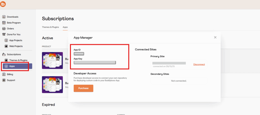Viewport: 260px width, 115px height.
Task: Click the Done For You icon
Action: click(4, 34)
